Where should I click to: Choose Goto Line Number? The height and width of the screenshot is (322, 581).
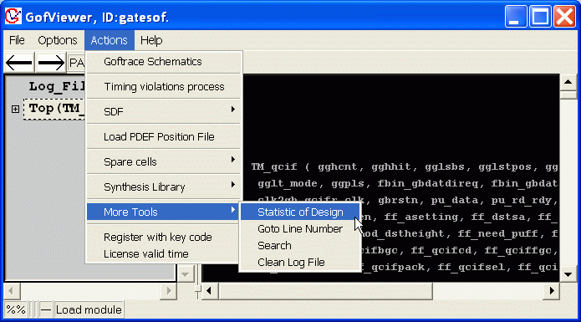click(x=300, y=228)
